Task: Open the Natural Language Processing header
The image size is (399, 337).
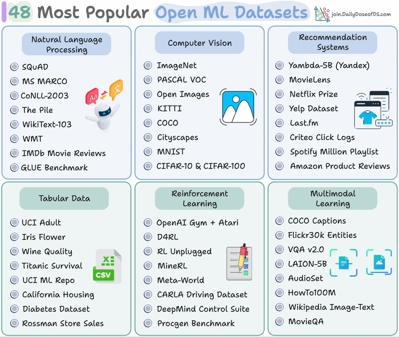Action: click(67, 44)
